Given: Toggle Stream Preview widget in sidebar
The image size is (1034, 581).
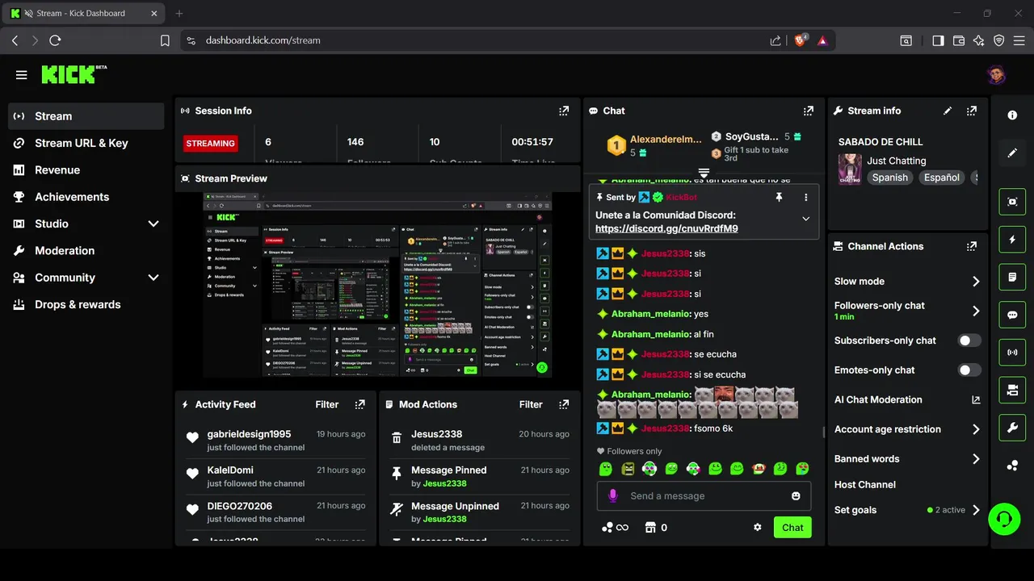Looking at the screenshot, I should [x=1012, y=202].
